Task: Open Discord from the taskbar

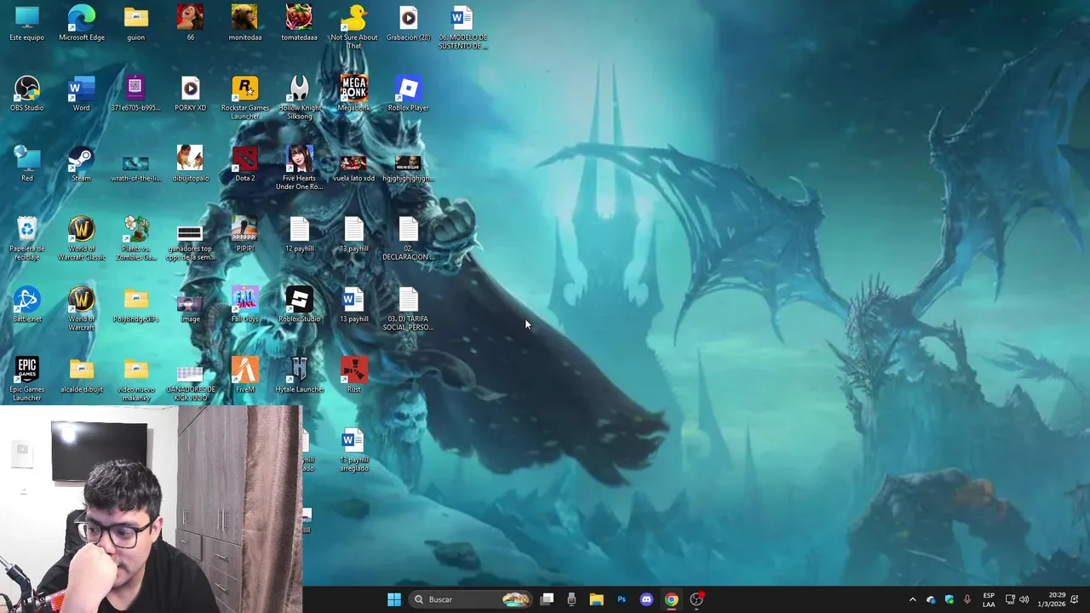Action: (x=646, y=599)
